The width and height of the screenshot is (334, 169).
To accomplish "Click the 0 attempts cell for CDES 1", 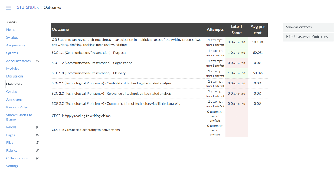I will pos(215,116).
